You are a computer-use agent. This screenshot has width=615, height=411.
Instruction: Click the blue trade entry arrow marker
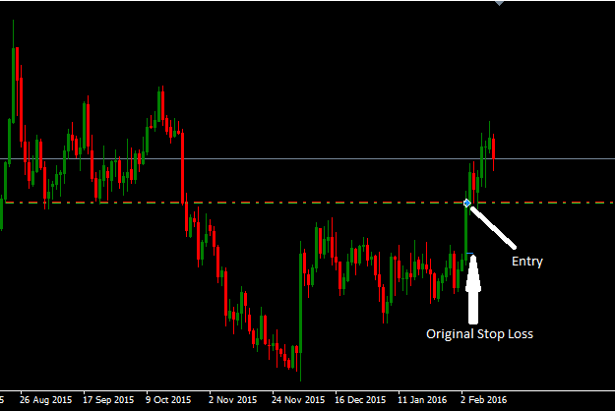(x=467, y=203)
